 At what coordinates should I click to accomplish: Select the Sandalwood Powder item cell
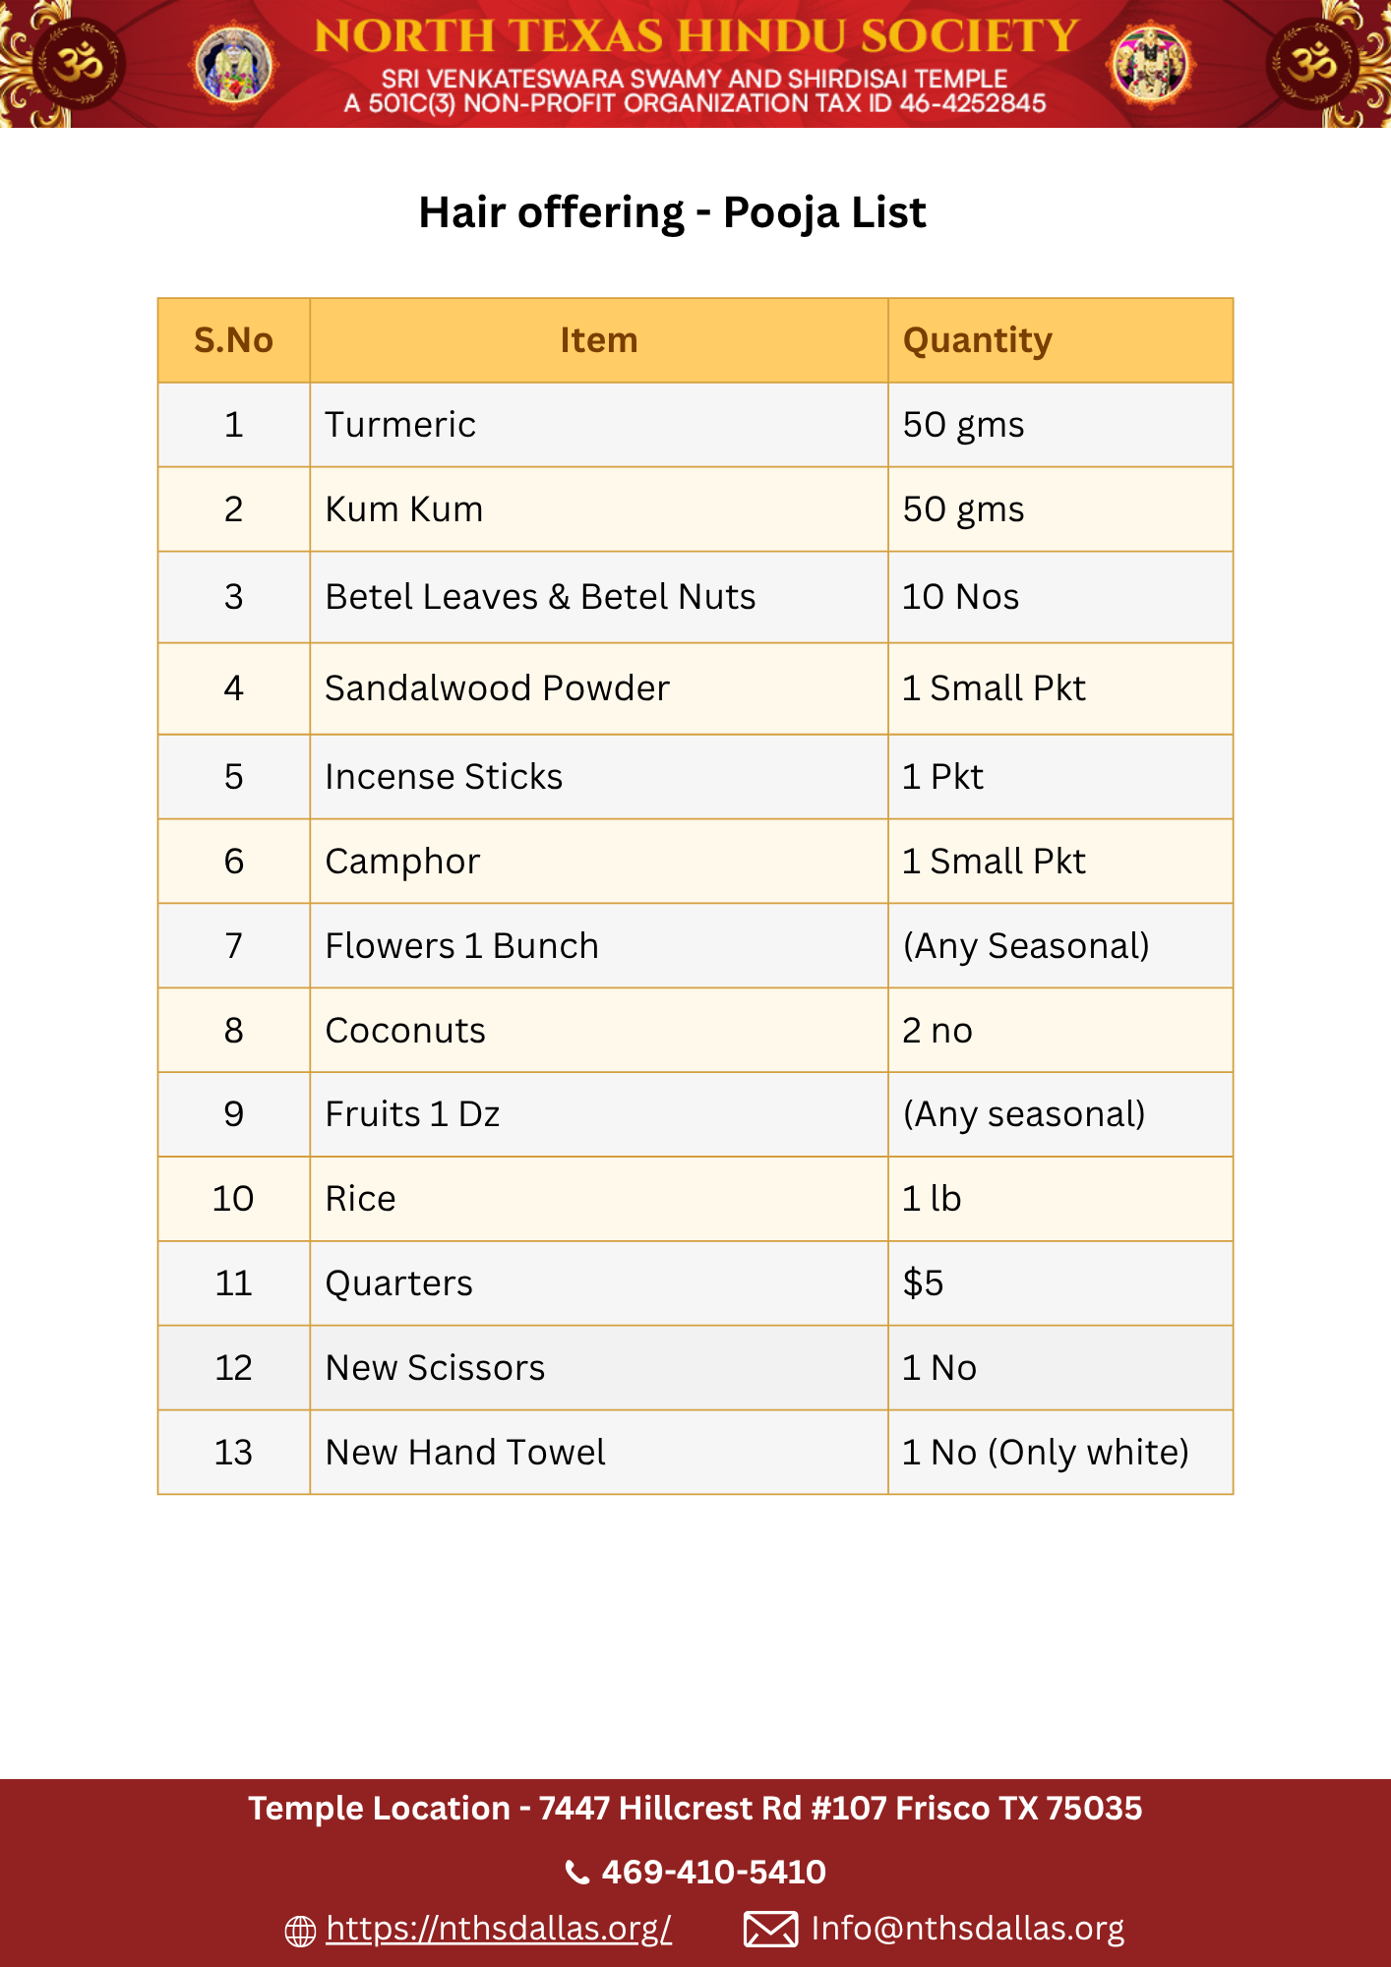click(497, 688)
